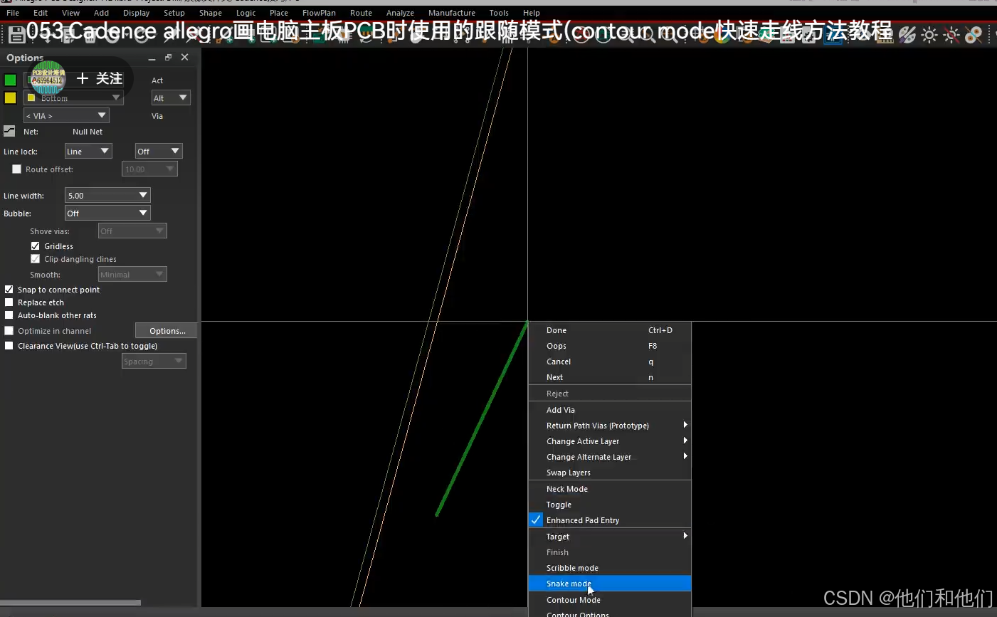Expand the Target submenu arrow
Screen dimensions: 997x617
pyautogui.click(x=685, y=536)
